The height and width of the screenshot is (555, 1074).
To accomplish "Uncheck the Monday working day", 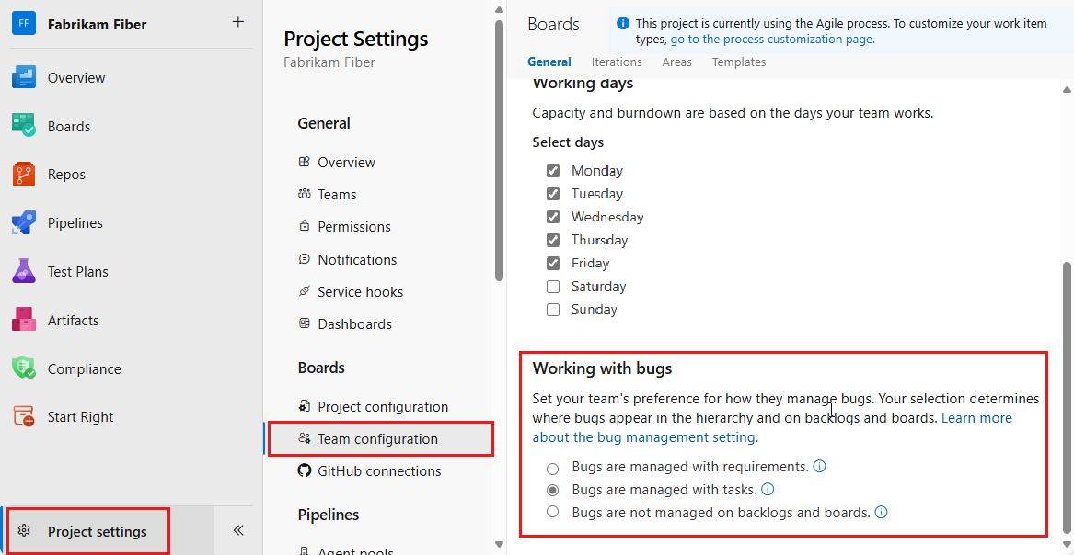I will pos(553,170).
